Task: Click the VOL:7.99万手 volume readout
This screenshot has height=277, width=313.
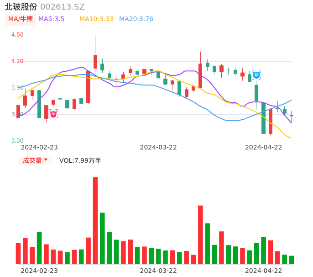Action: point(80,160)
